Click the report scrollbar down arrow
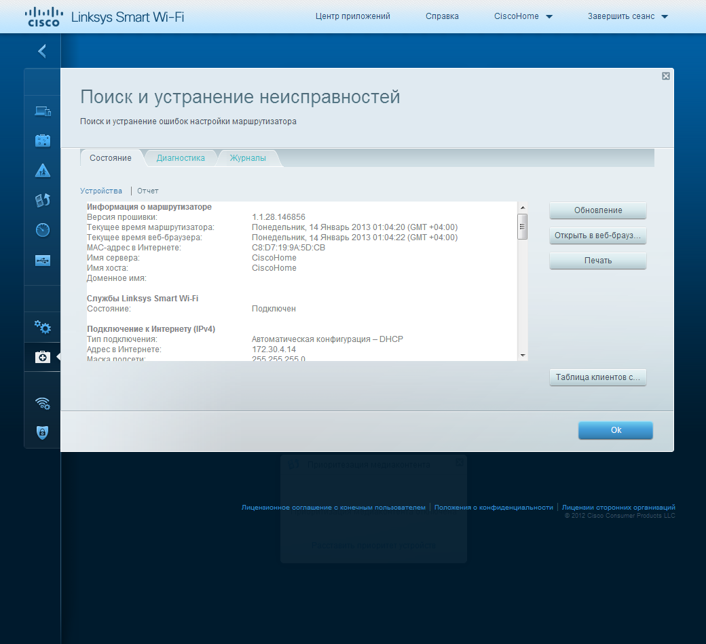706x644 pixels. 523,356
